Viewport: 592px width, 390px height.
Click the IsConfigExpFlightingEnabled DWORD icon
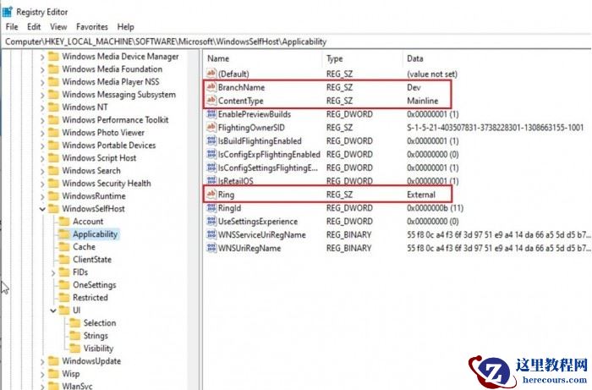[211, 154]
